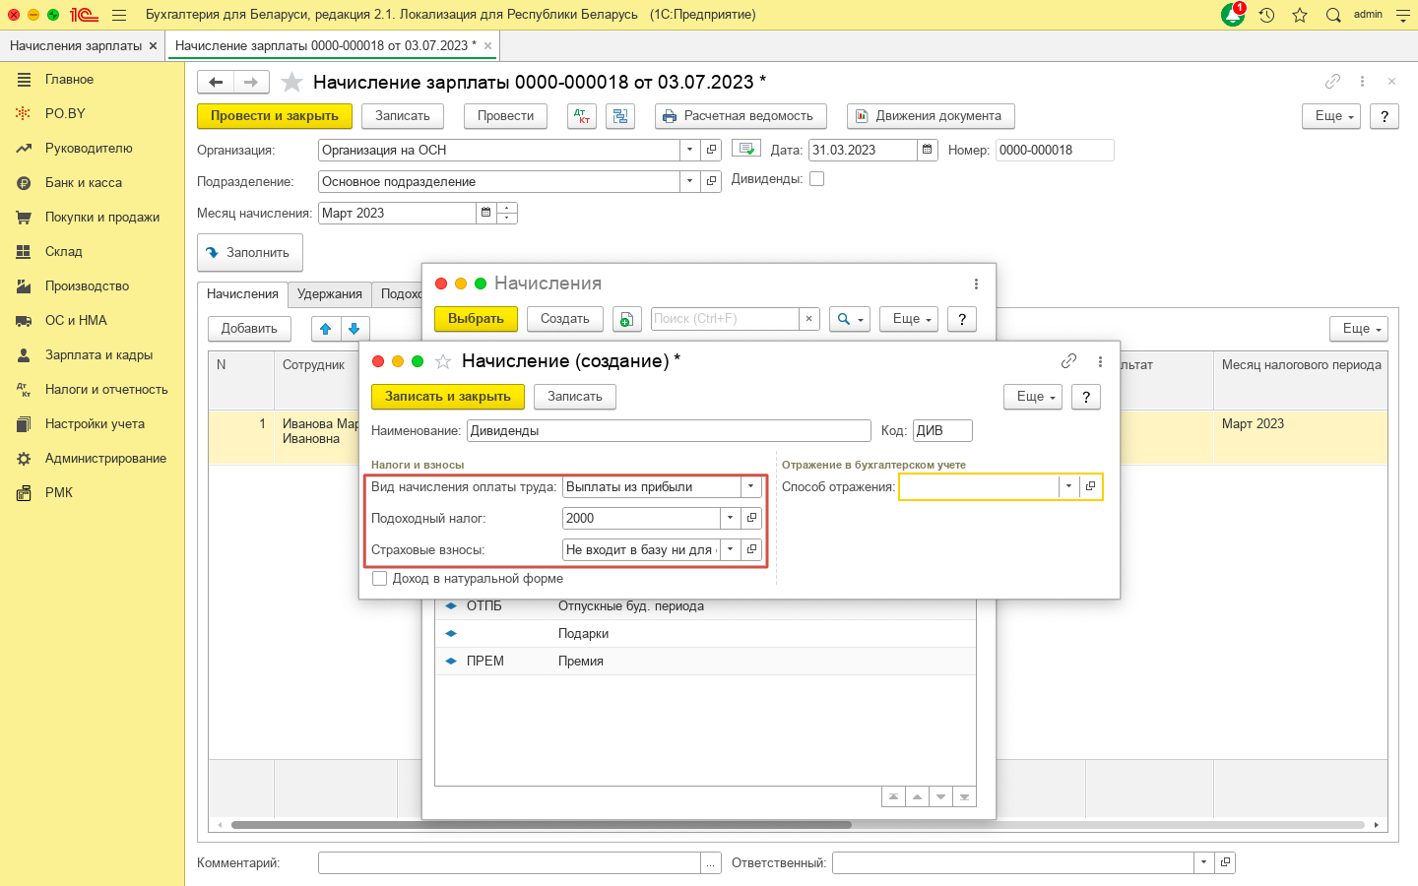Increase Месяц начисления with stepper up arrow
Screen dimensions: 1418x886
tap(507, 208)
